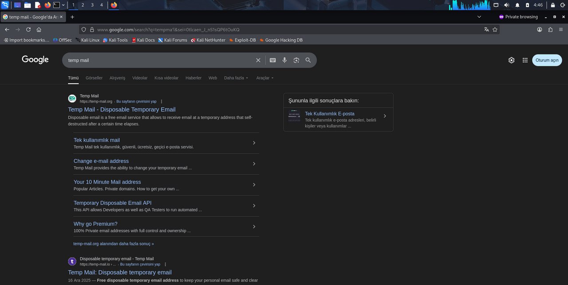This screenshot has height=285, width=568.
Task: Bookmark this page with the star
Action: [495, 30]
